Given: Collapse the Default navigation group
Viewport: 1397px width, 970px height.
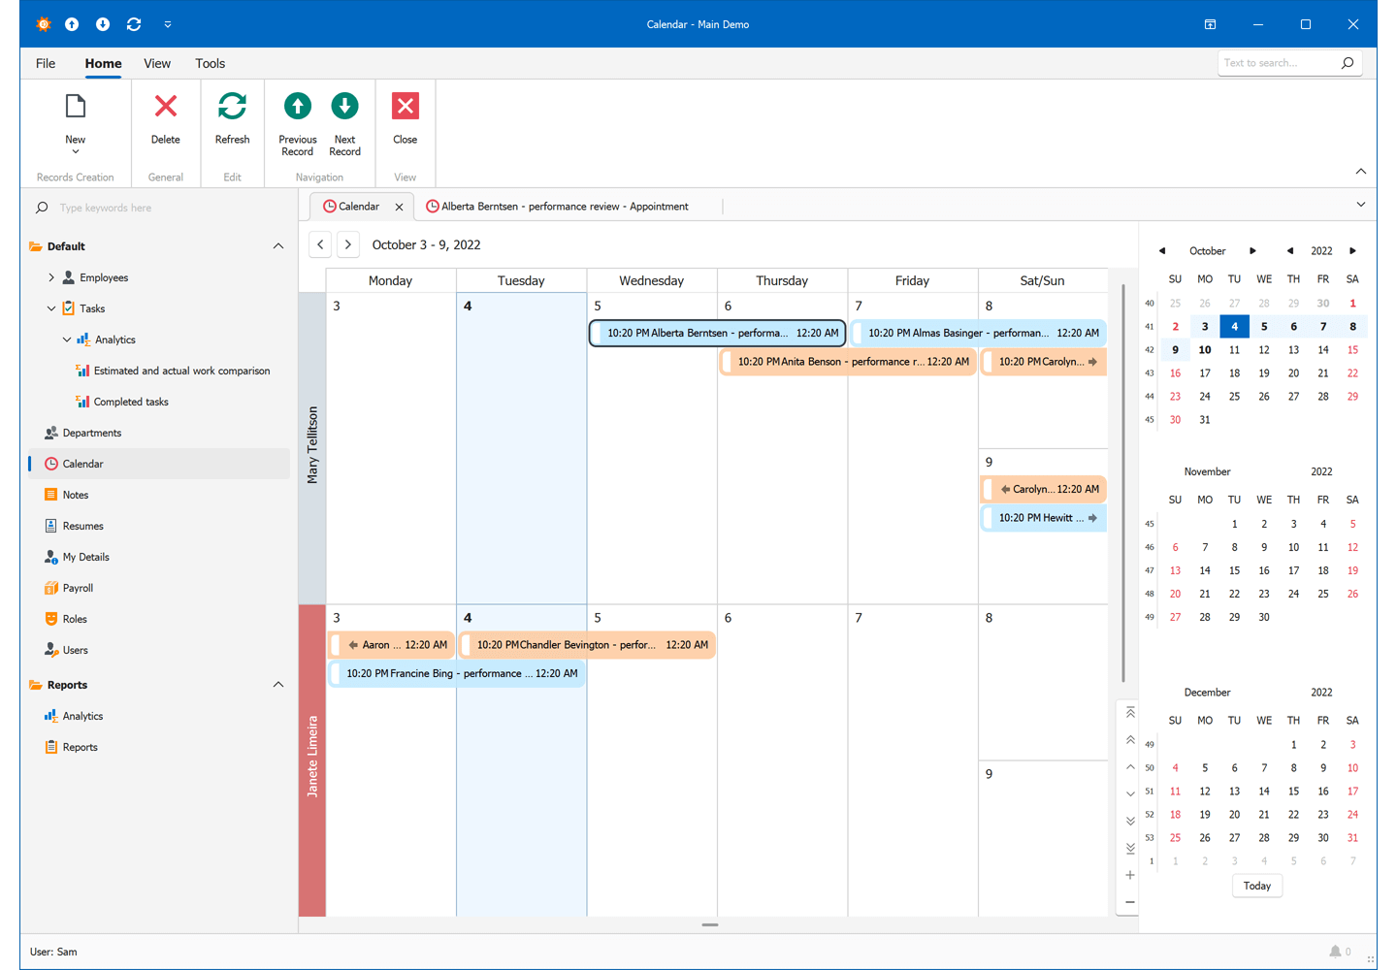Looking at the screenshot, I should pyautogui.click(x=278, y=245).
